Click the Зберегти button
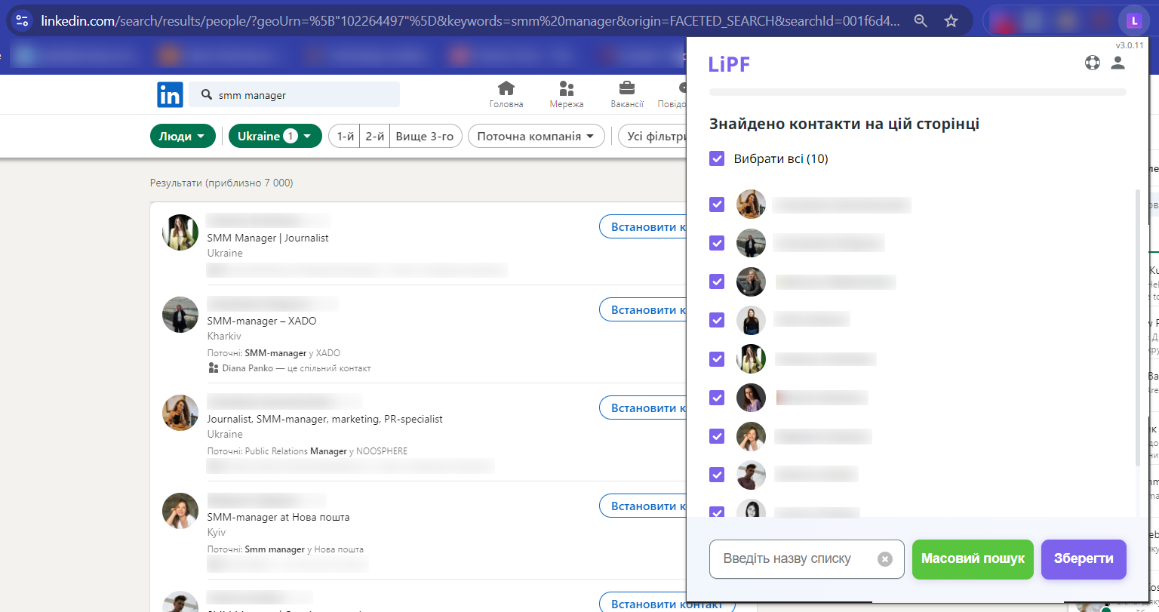 (1084, 559)
